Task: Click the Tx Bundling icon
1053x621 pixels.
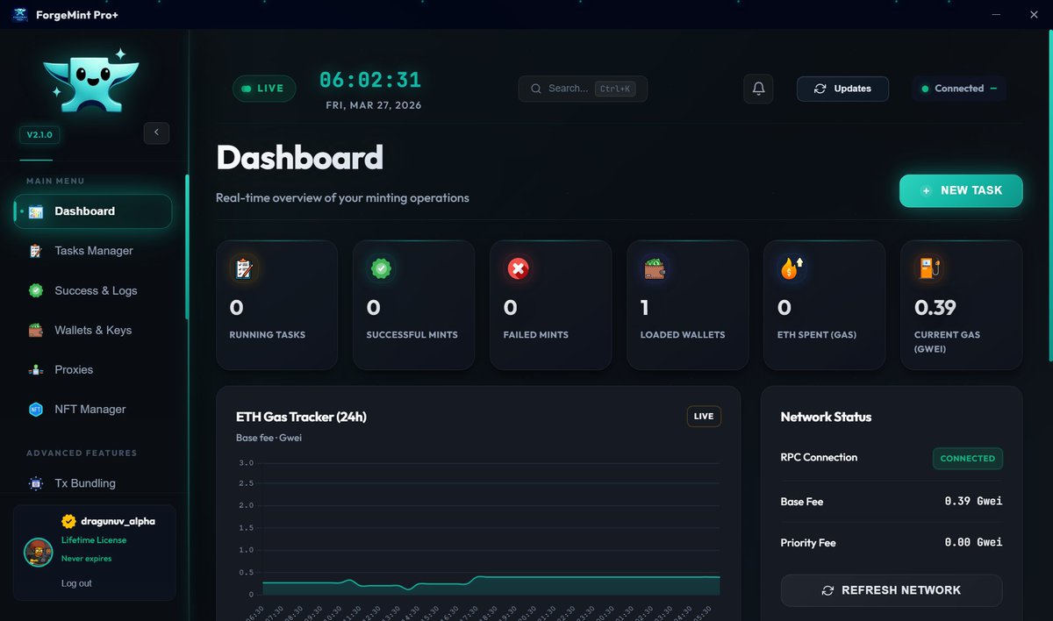Action: pyautogui.click(x=36, y=483)
